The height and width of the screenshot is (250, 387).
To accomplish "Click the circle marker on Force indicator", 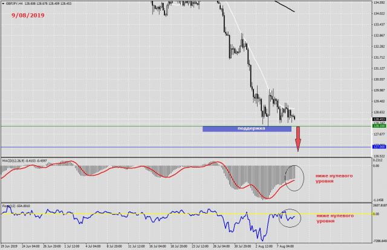I will click(289, 216).
